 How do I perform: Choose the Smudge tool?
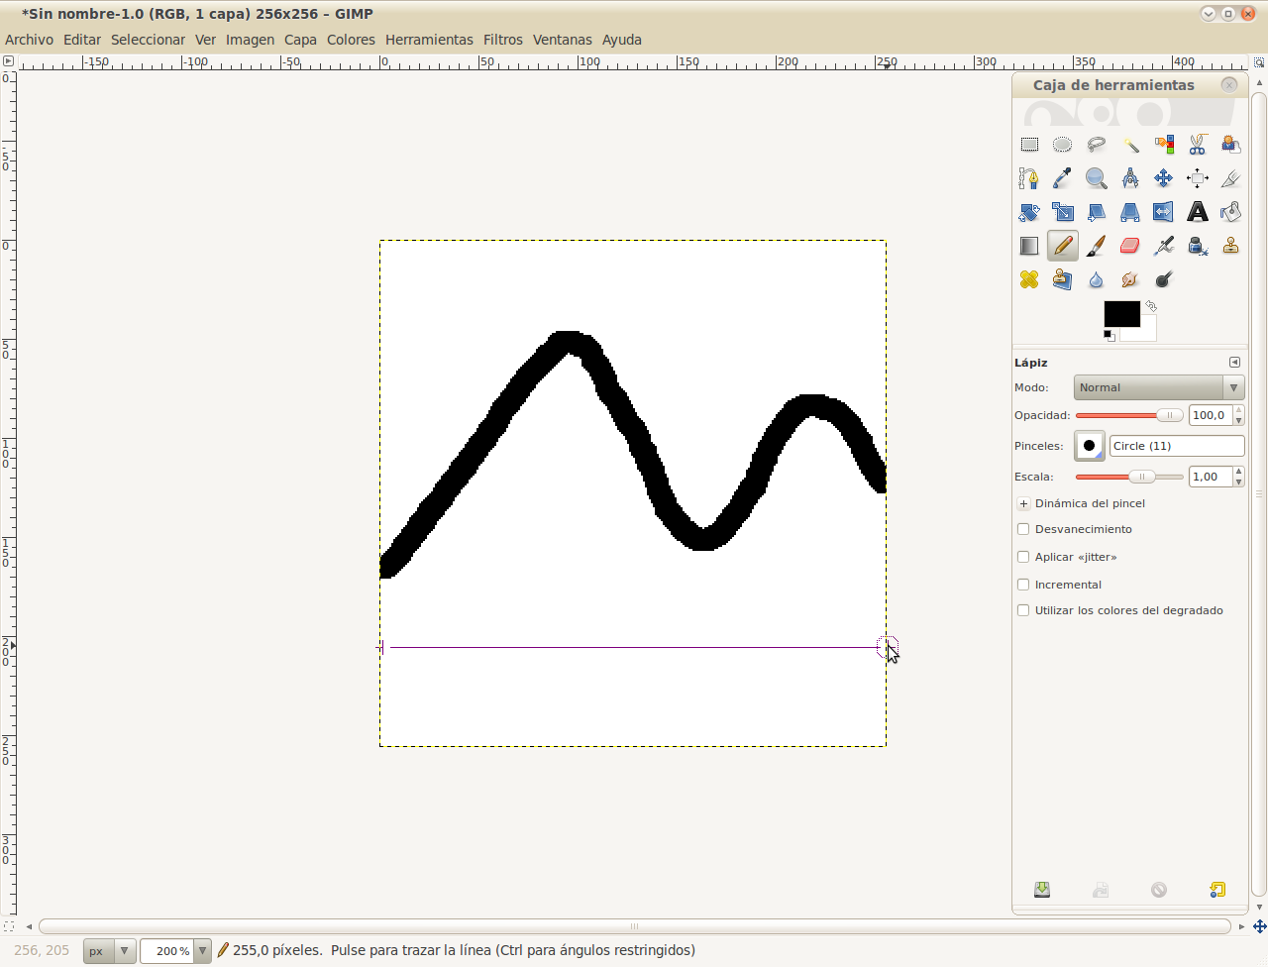click(1130, 279)
